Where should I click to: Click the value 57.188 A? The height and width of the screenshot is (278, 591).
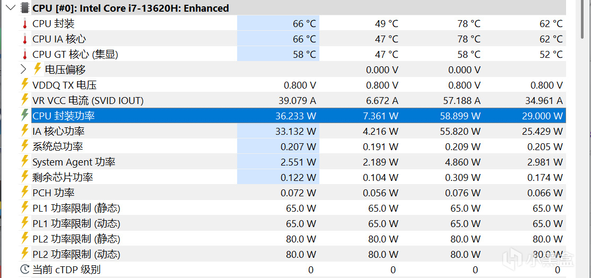point(461,101)
